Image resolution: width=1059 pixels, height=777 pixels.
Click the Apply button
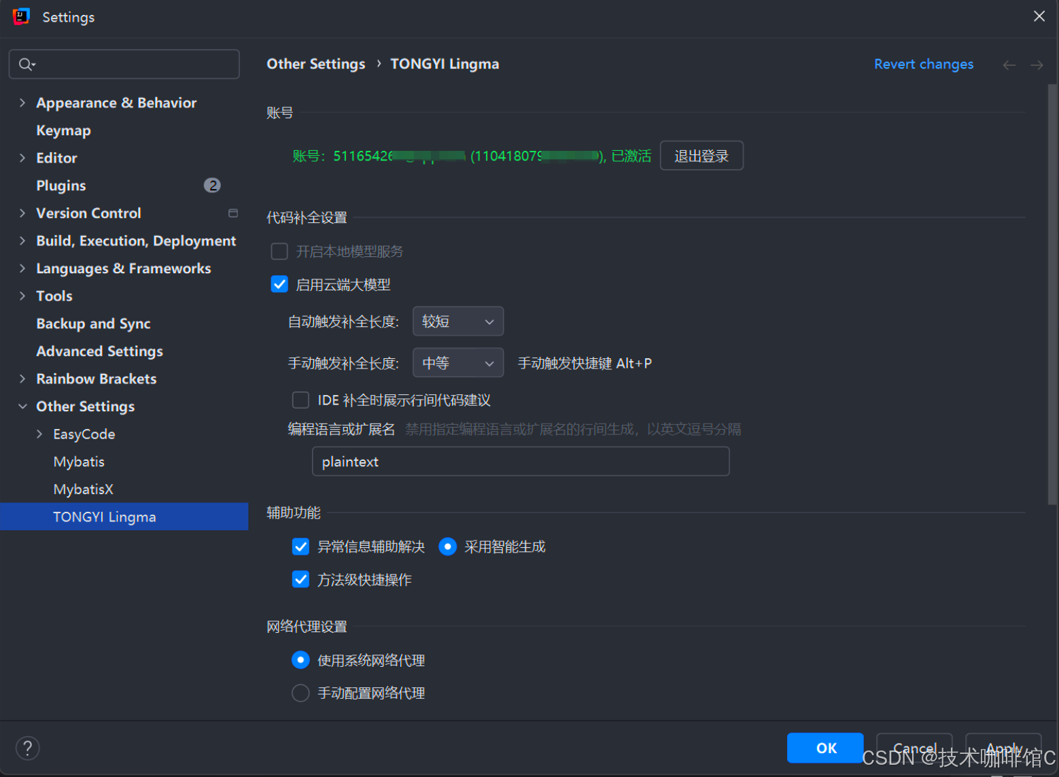[x=1003, y=748]
